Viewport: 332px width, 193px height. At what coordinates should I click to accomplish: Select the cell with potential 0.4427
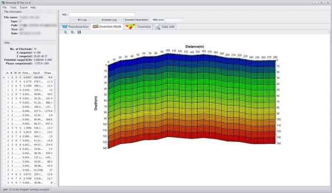click(x=27, y=77)
